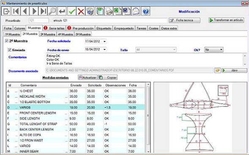Cancel changes with red X icon
Viewport: 249px width, 155px height.
coord(81,11)
